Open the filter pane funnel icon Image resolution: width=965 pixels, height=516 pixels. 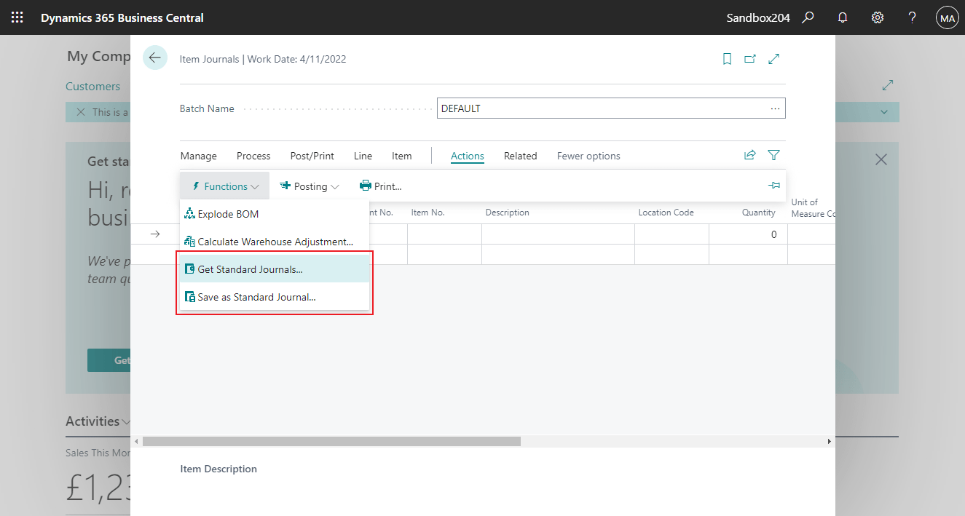[x=773, y=155]
